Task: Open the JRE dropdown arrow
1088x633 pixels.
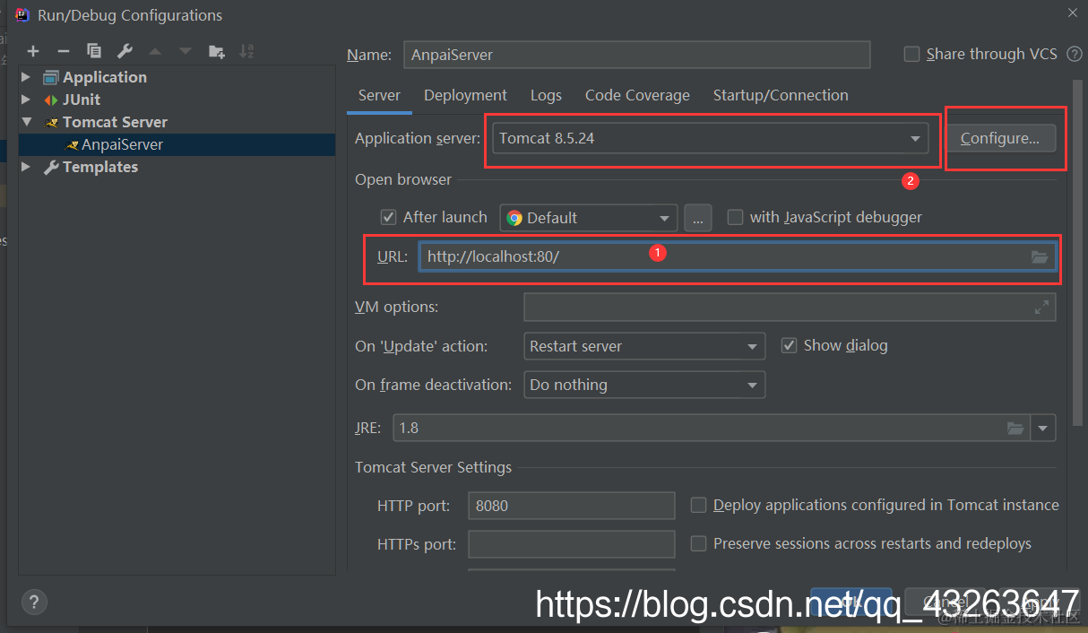Action: click(x=1043, y=428)
